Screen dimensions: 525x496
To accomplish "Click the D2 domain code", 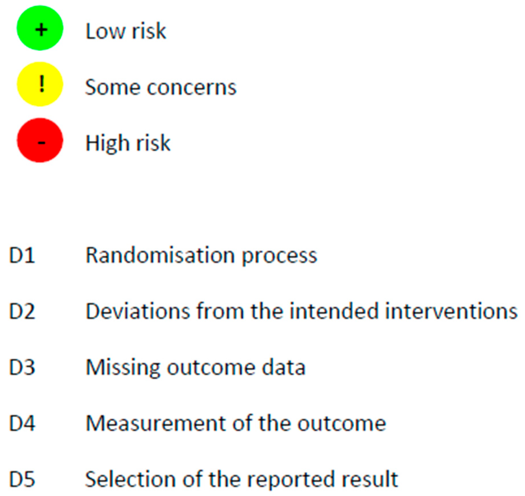I will click(x=22, y=311).
